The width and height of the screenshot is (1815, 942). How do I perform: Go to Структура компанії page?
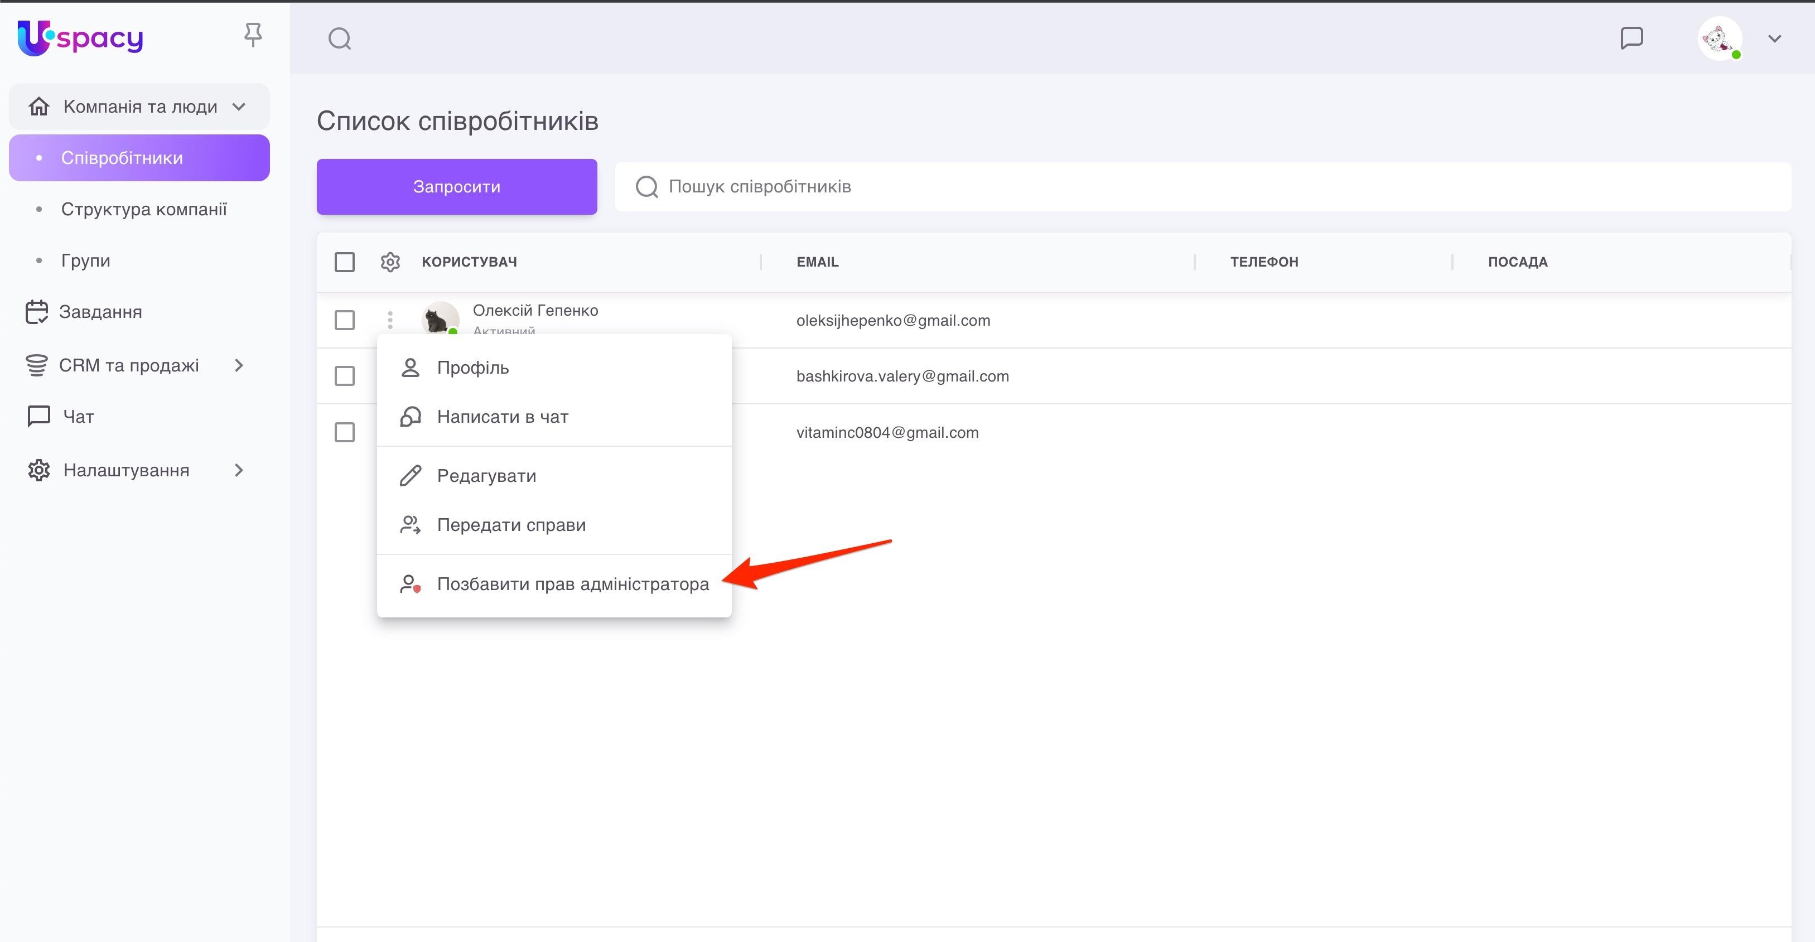pyautogui.click(x=144, y=209)
